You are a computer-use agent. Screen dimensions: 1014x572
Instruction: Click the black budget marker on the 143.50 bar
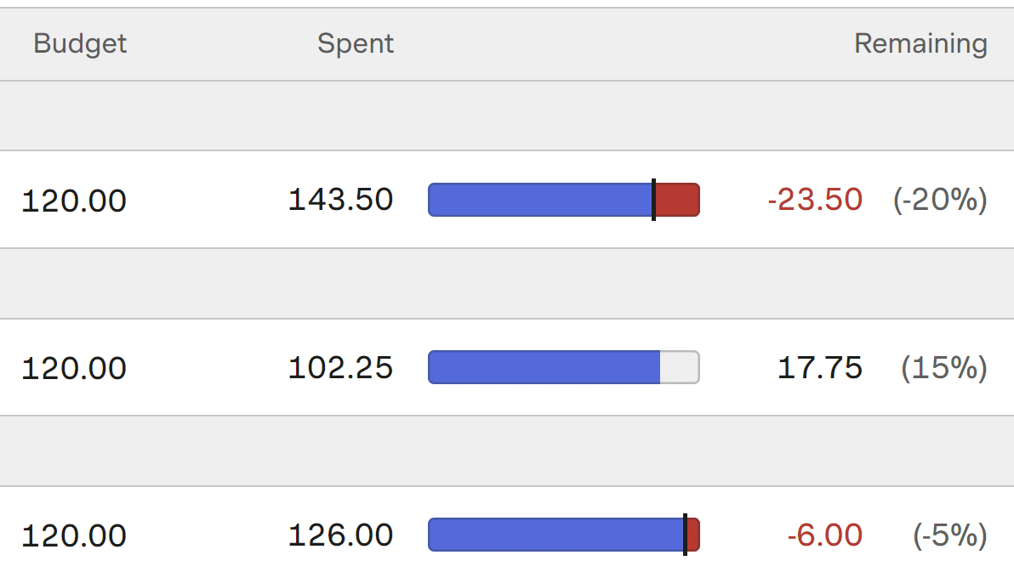[654, 200]
